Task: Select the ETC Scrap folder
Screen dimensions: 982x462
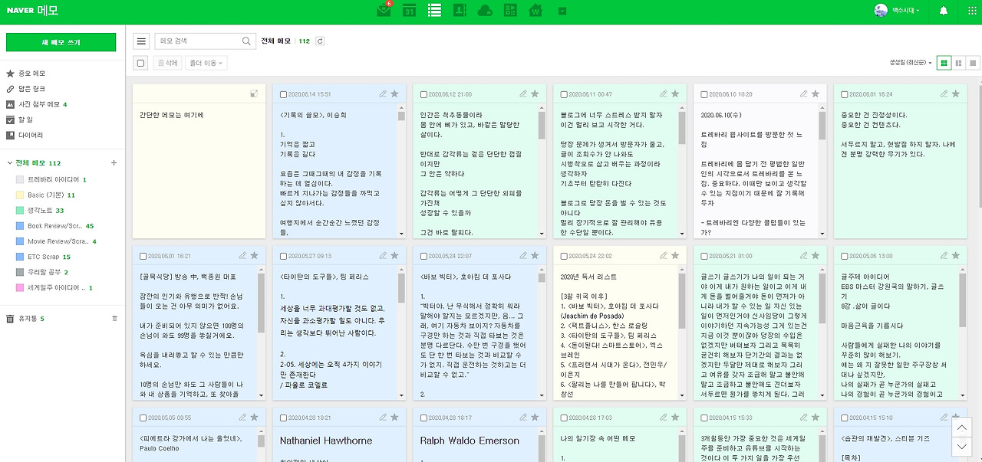Action: (x=43, y=257)
